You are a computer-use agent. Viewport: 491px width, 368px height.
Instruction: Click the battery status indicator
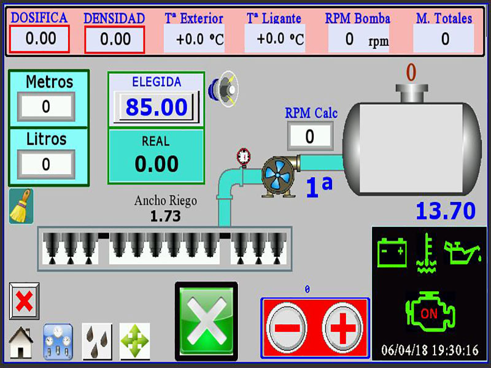click(392, 252)
